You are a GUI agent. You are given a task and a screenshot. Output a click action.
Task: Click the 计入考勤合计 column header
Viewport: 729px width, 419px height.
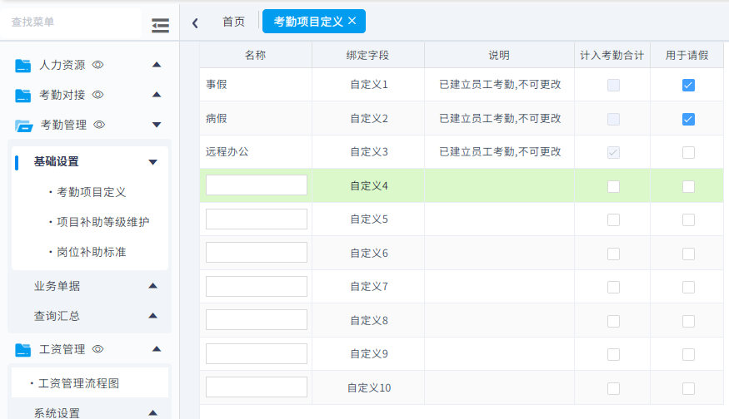(x=612, y=55)
